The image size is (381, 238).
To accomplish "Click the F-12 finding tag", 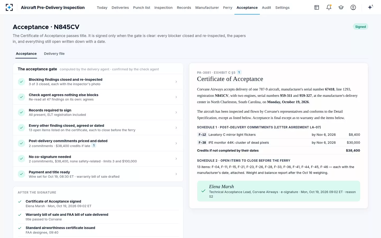I will 202,135.
